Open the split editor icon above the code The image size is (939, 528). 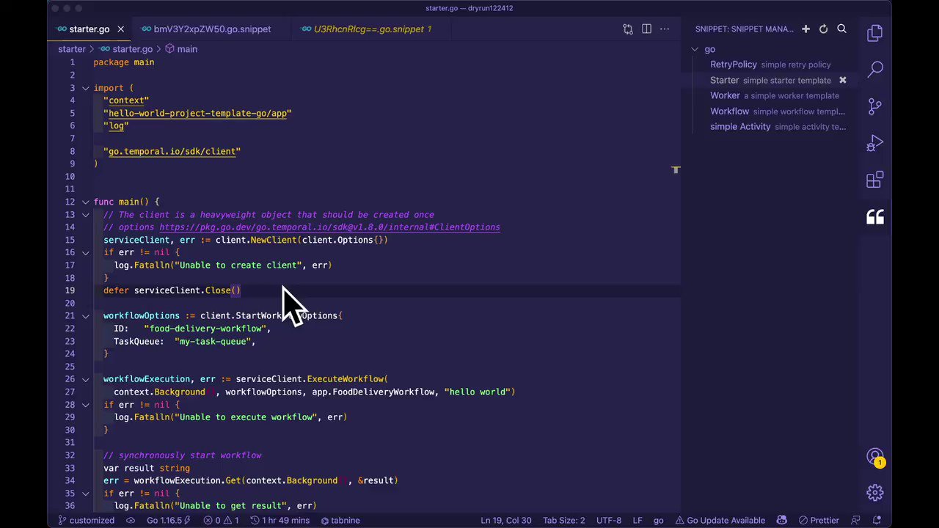646,29
